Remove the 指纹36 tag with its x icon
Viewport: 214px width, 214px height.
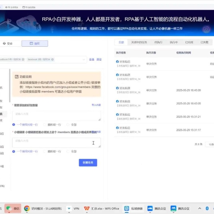pos(24,60)
